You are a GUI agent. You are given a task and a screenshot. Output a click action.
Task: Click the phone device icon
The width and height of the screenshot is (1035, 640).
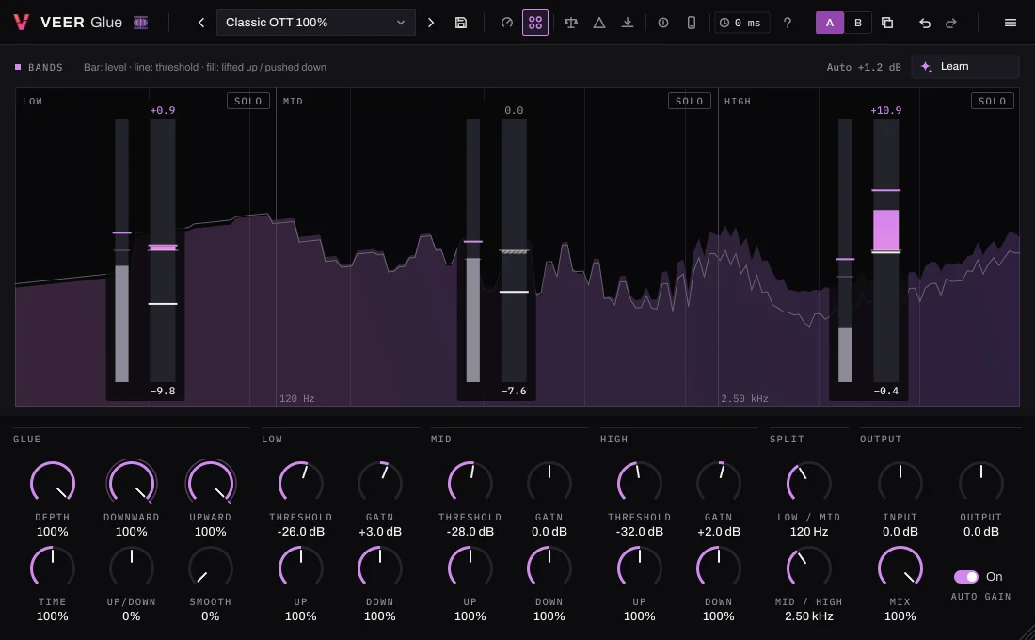692,23
